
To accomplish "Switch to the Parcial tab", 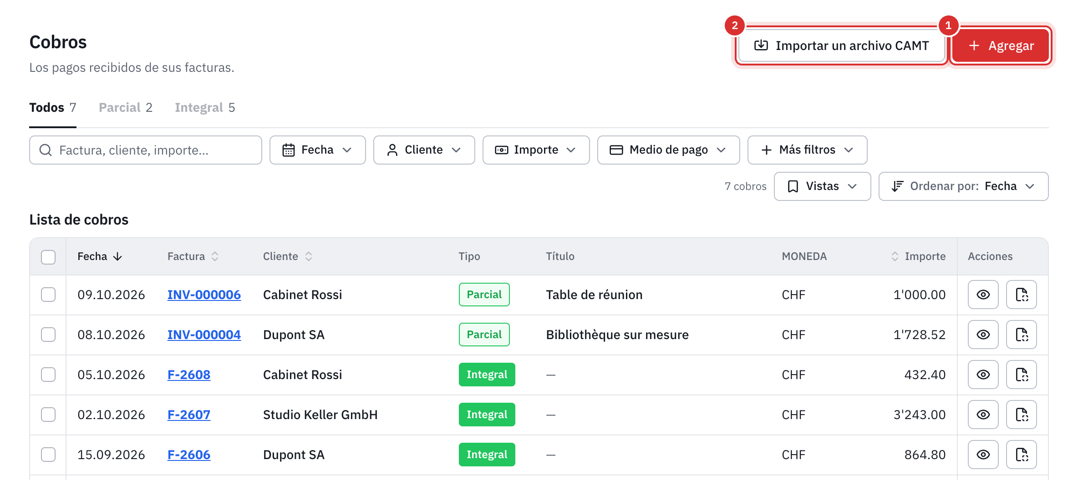I will (126, 108).
